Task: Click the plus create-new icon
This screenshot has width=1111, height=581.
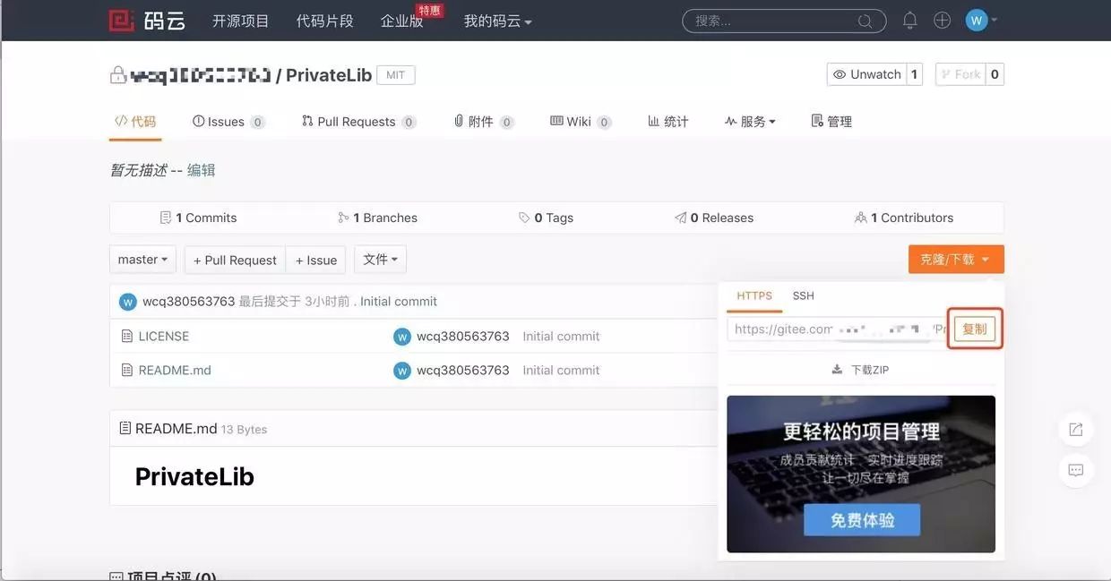Action: pos(942,20)
